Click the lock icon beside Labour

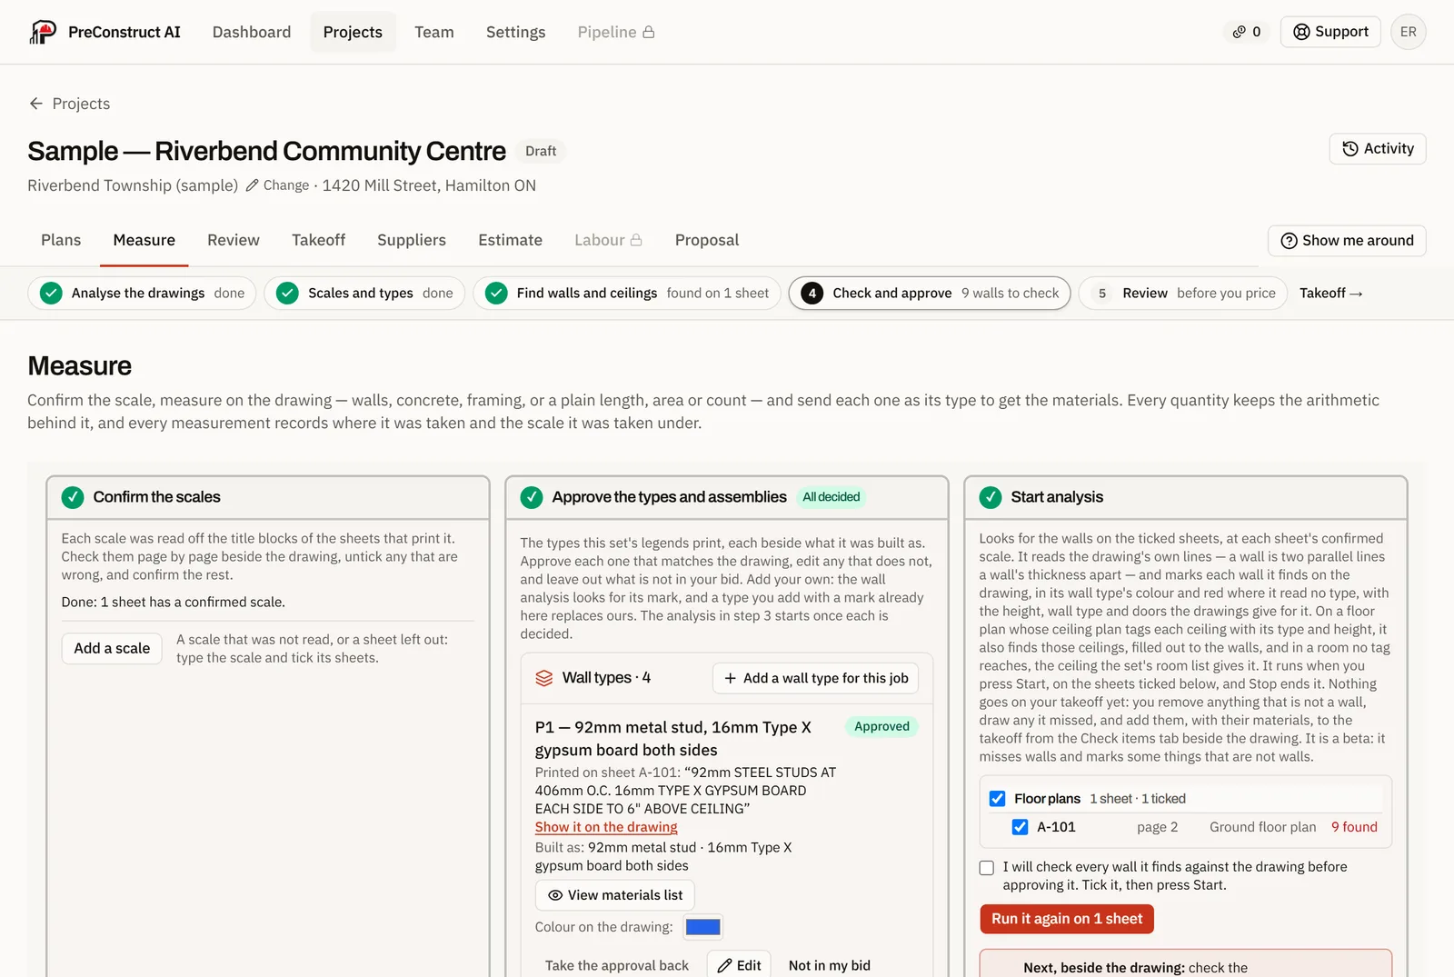tap(636, 240)
